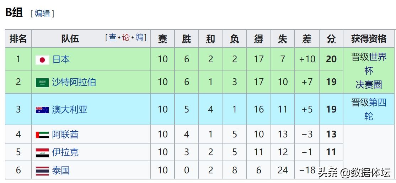The height and width of the screenshot is (183, 396).
Task: Click the Saudi Arabia flag icon
Action: coord(42,83)
